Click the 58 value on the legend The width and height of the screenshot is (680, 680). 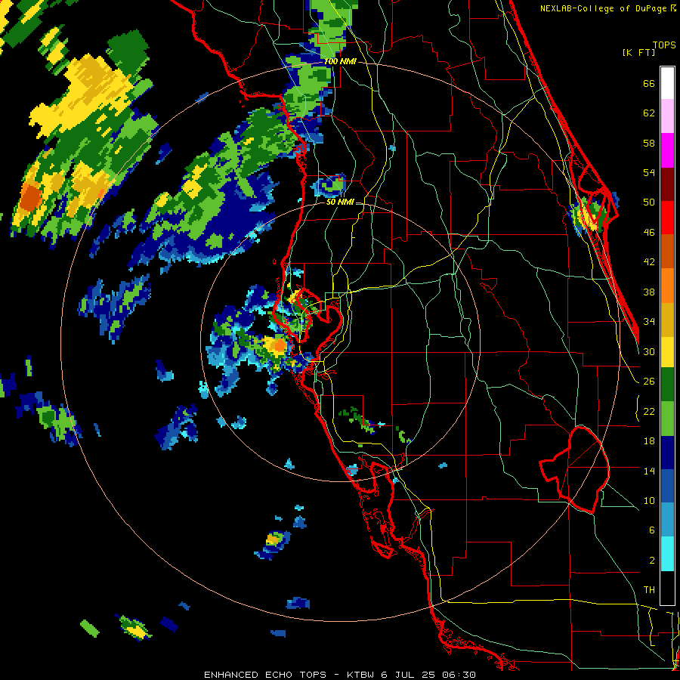649,143
